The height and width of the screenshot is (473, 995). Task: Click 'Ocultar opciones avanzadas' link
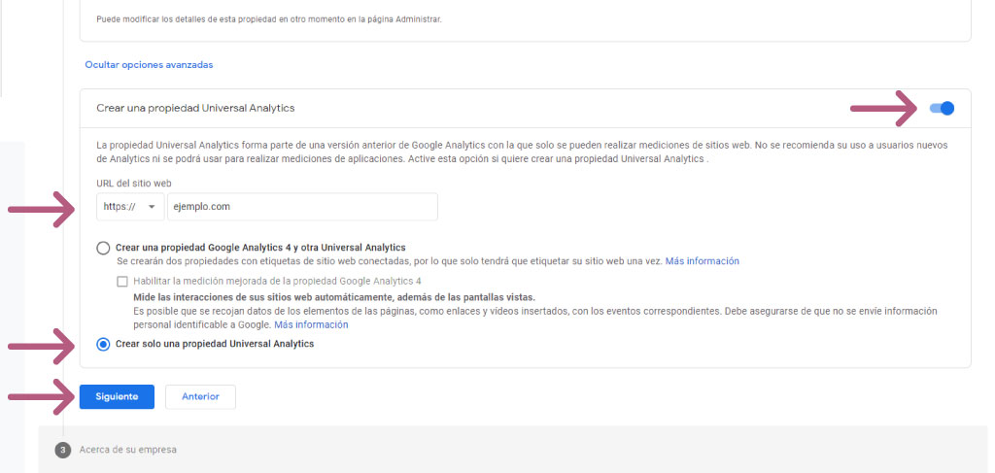click(x=149, y=65)
